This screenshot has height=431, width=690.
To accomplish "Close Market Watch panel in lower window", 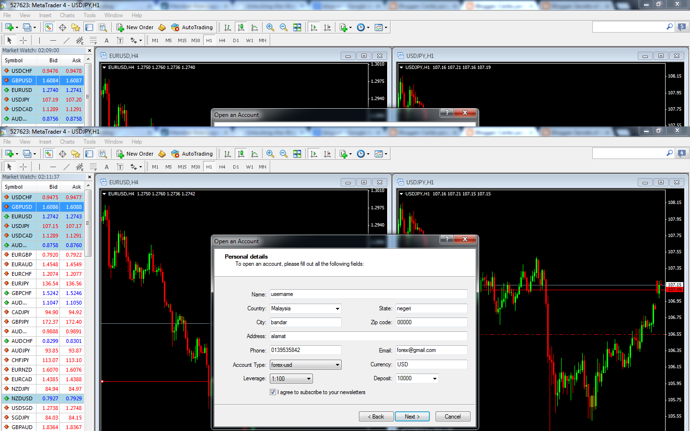I will coord(90,177).
